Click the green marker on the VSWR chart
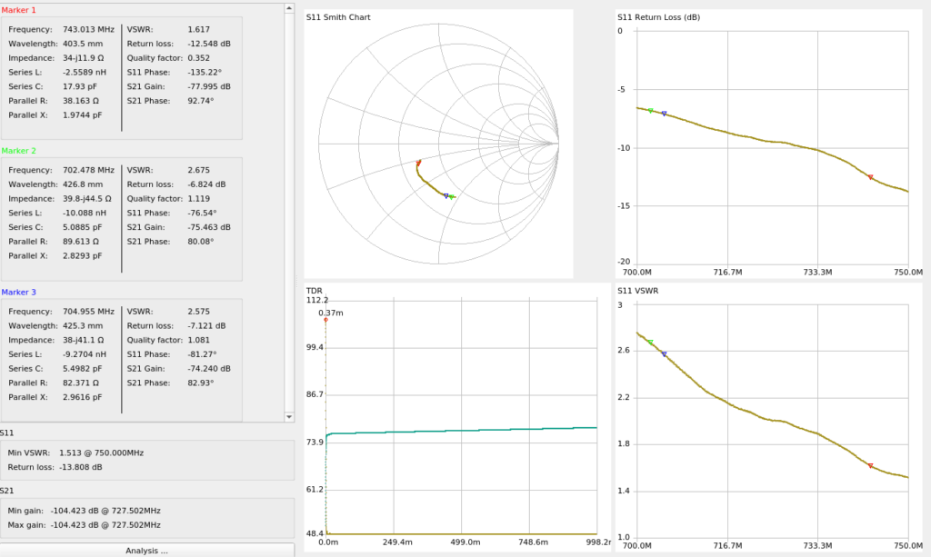931x557 pixels. 651,343
